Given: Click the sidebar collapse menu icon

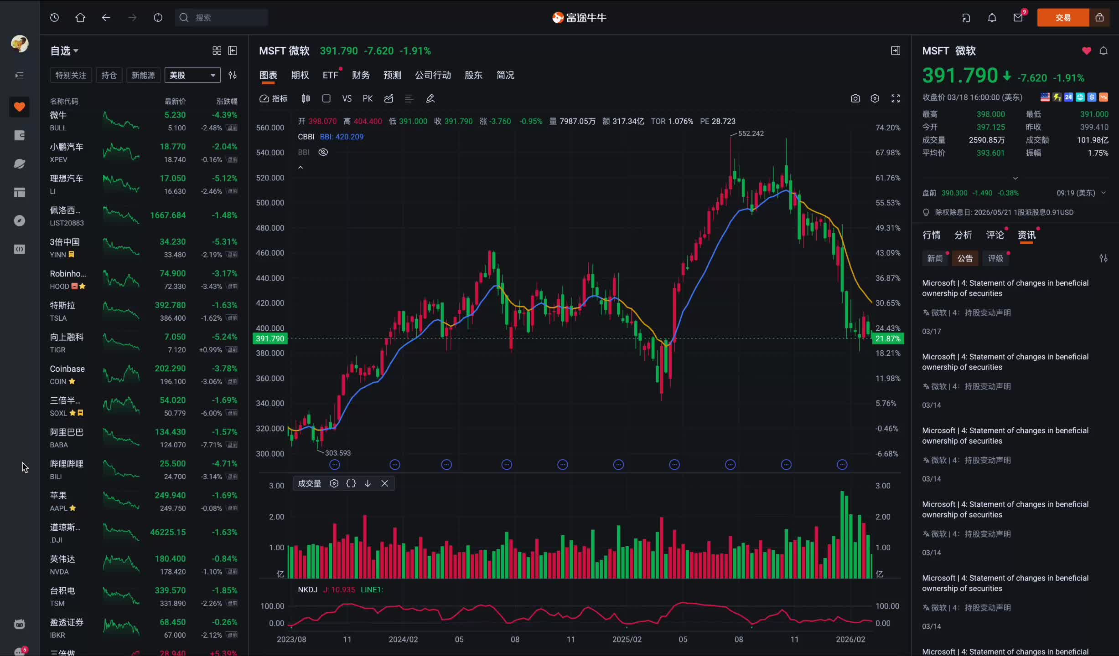Looking at the screenshot, I should tap(20, 76).
